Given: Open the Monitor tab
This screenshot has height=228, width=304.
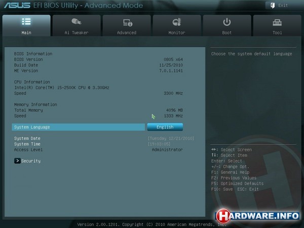Looking at the screenshot, I should tap(177, 26).
